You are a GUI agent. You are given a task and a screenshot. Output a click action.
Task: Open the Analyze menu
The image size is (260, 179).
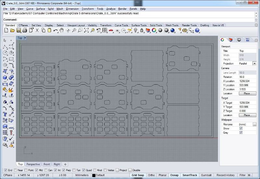tap(111, 9)
